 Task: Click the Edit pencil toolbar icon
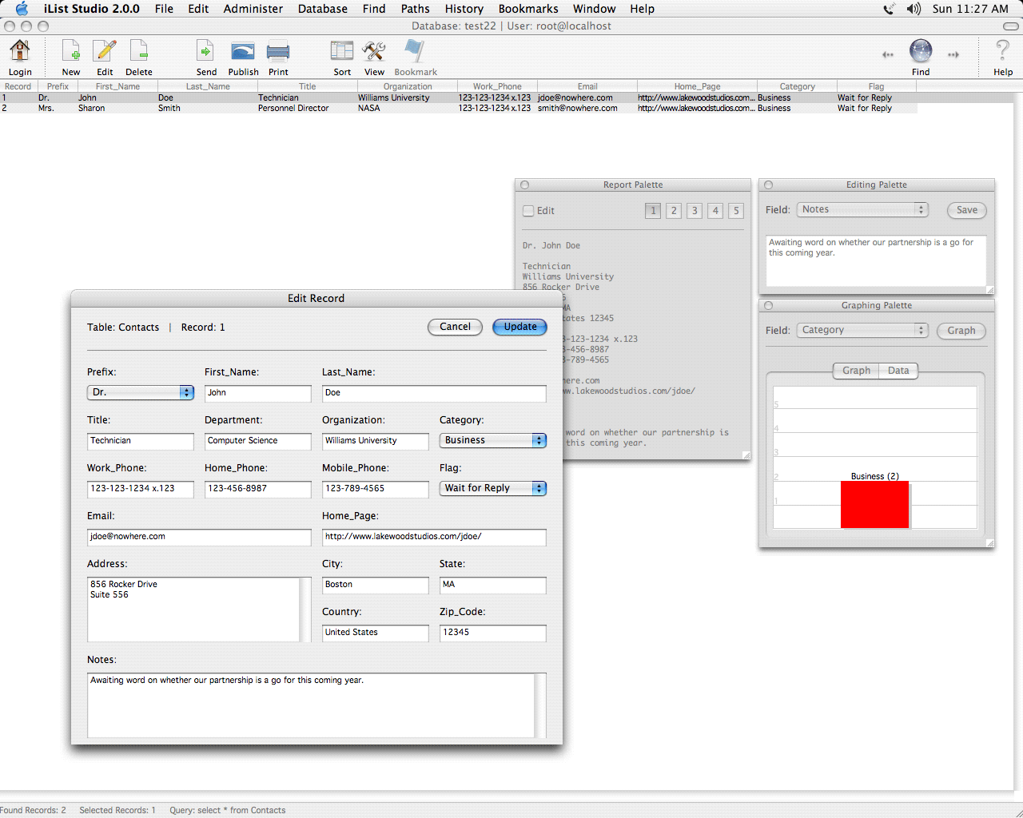[x=105, y=51]
